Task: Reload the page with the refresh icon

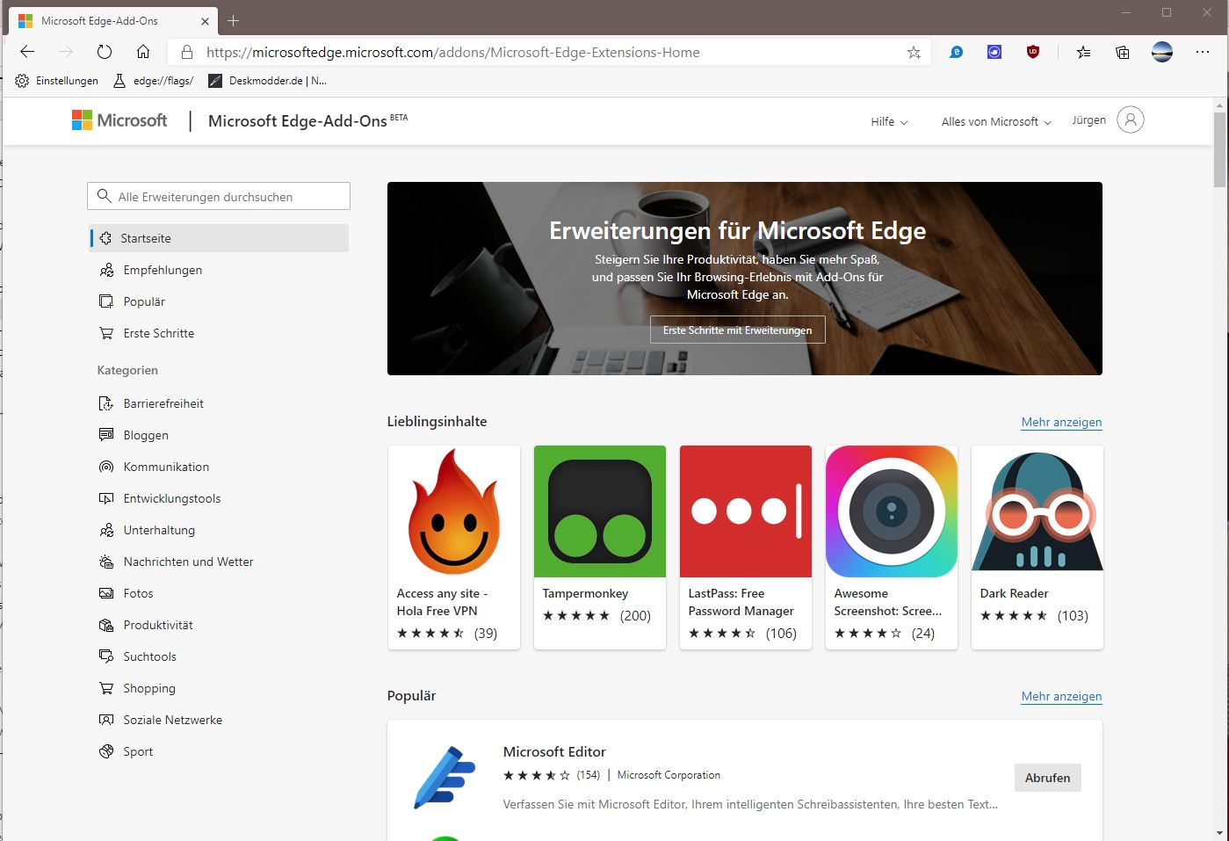Action: (105, 52)
